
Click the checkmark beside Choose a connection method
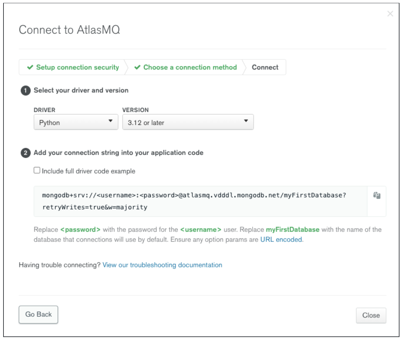137,67
